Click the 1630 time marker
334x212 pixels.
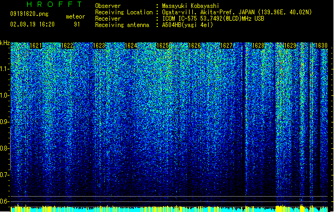point(321,46)
